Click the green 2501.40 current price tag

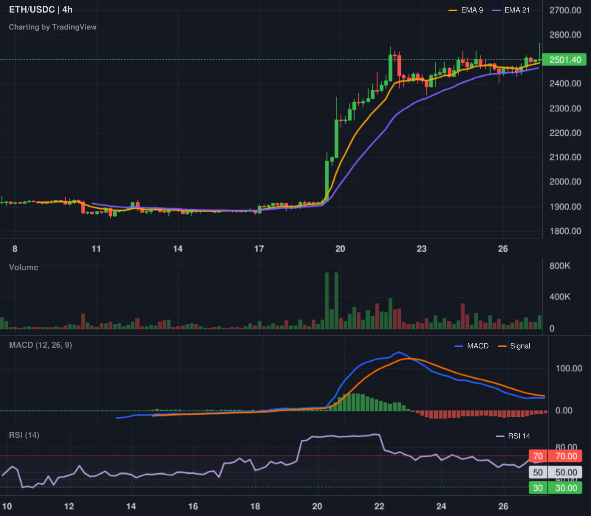(564, 60)
